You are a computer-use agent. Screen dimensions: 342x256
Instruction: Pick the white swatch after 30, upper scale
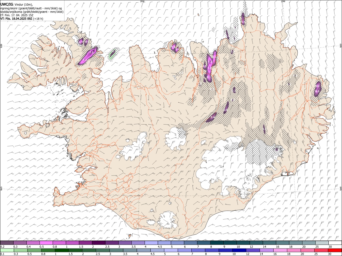[x=335, y=243]
